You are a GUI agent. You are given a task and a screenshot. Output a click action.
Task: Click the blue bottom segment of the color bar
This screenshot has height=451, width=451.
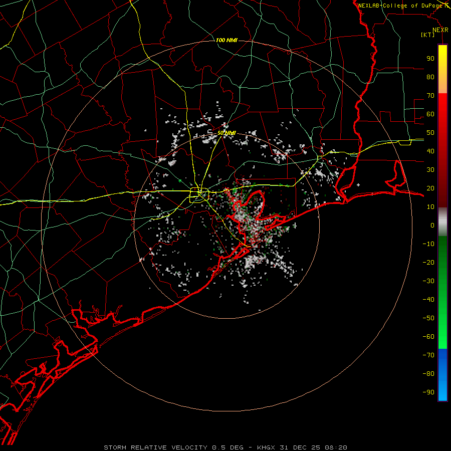point(442,375)
